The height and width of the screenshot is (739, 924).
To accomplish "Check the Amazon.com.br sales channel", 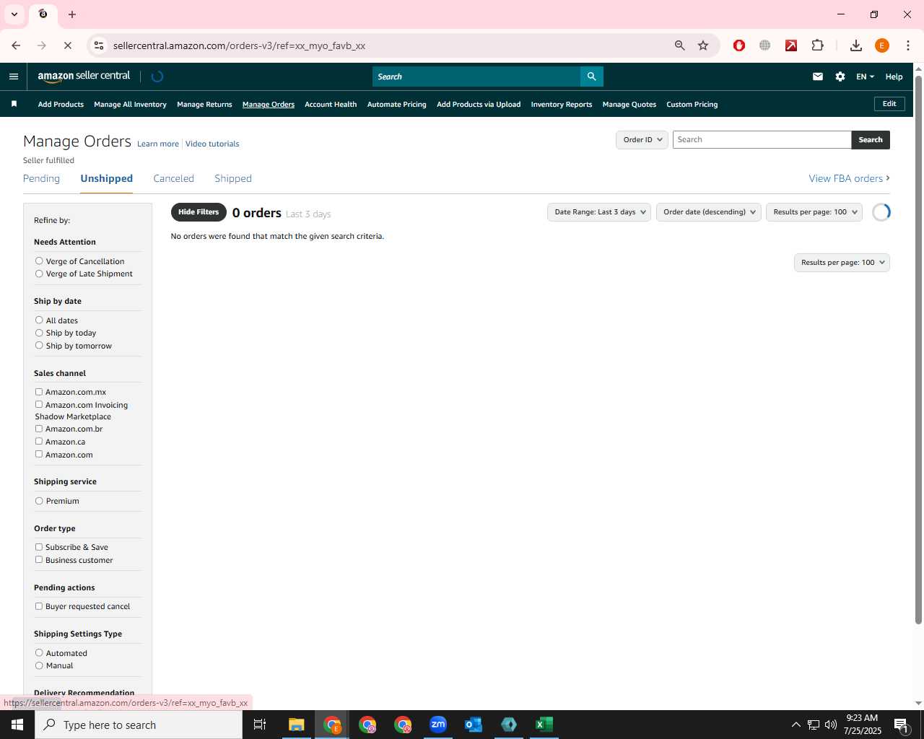I will tap(39, 429).
